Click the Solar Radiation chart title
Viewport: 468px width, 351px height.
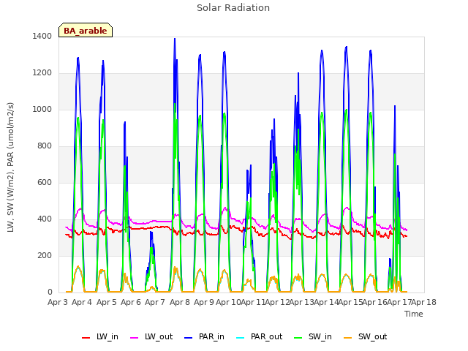click(233, 8)
